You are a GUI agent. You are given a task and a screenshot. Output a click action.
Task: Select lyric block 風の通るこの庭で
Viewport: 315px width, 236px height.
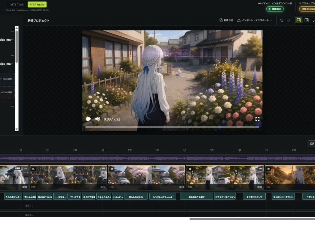click(x=197, y=196)
